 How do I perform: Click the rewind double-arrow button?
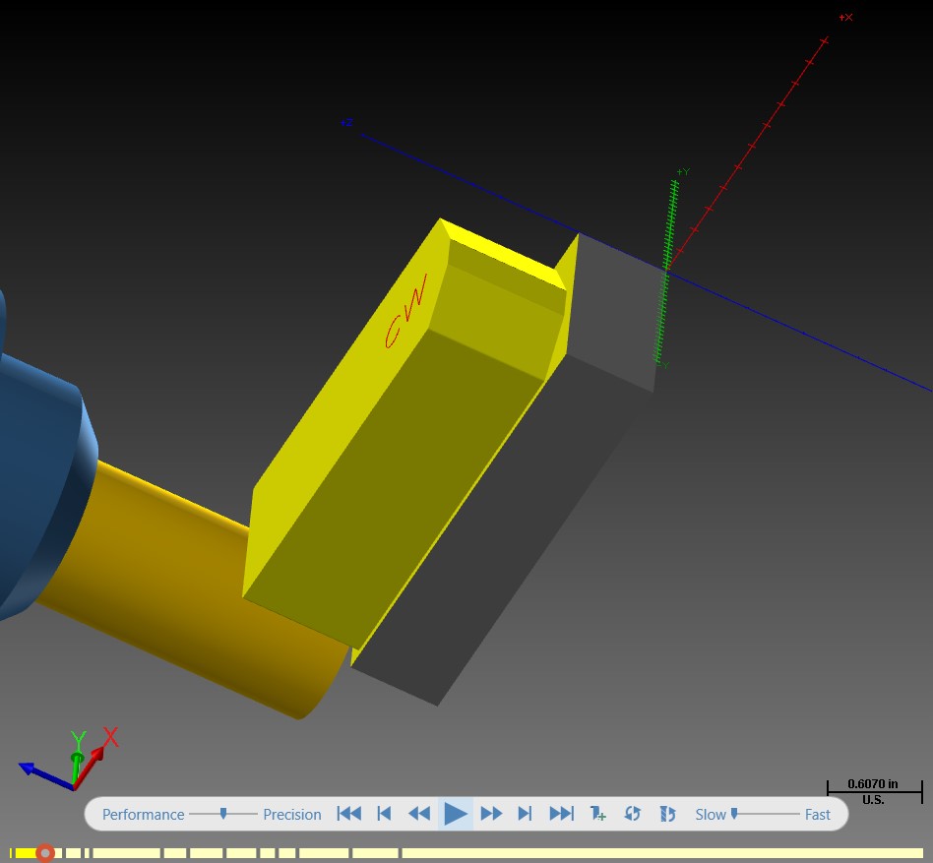click(419, 813)
